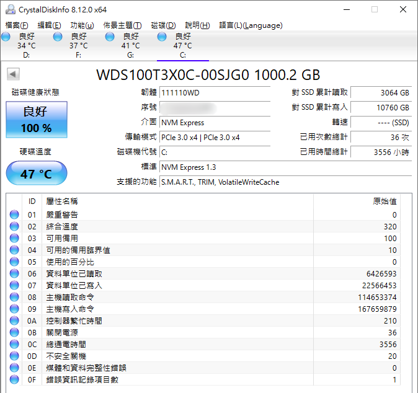Click status orb for attribute 02 綜合溫度
The width and height of the screenshot is (418, 393).
pyautogui.click(x=14, y=226)
